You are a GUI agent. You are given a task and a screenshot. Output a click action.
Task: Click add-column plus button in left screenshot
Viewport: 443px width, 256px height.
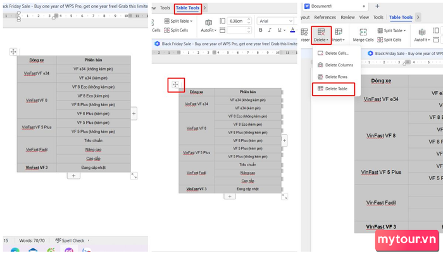pyautogui.click(x=134, y=114)
